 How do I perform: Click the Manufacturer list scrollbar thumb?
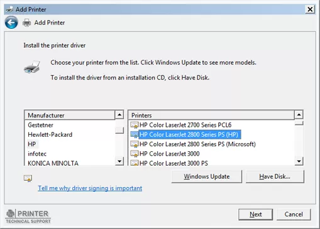pyautogui.click(x=119, y=130)
